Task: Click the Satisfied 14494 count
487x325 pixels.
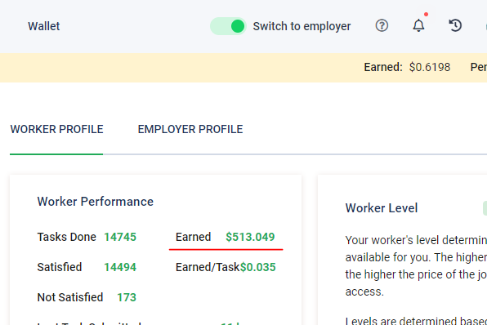Action: 120,267
